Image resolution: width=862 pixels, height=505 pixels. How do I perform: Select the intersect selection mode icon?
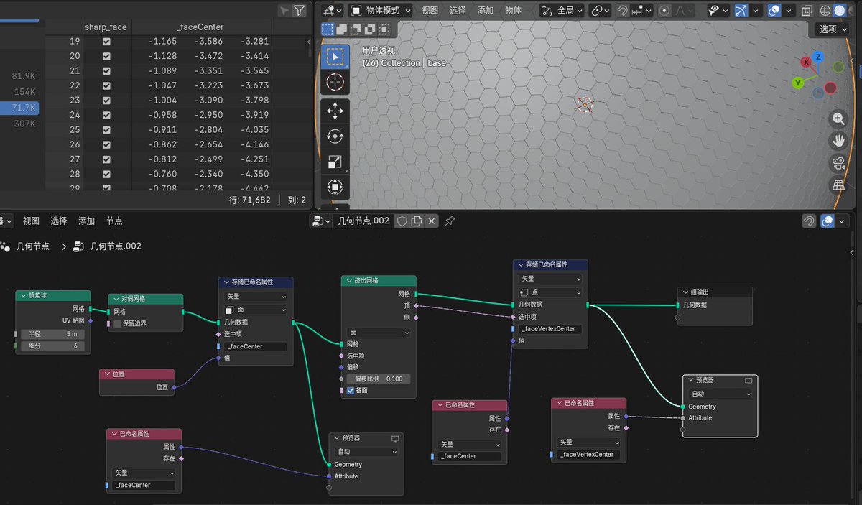(x=386, y=29)
